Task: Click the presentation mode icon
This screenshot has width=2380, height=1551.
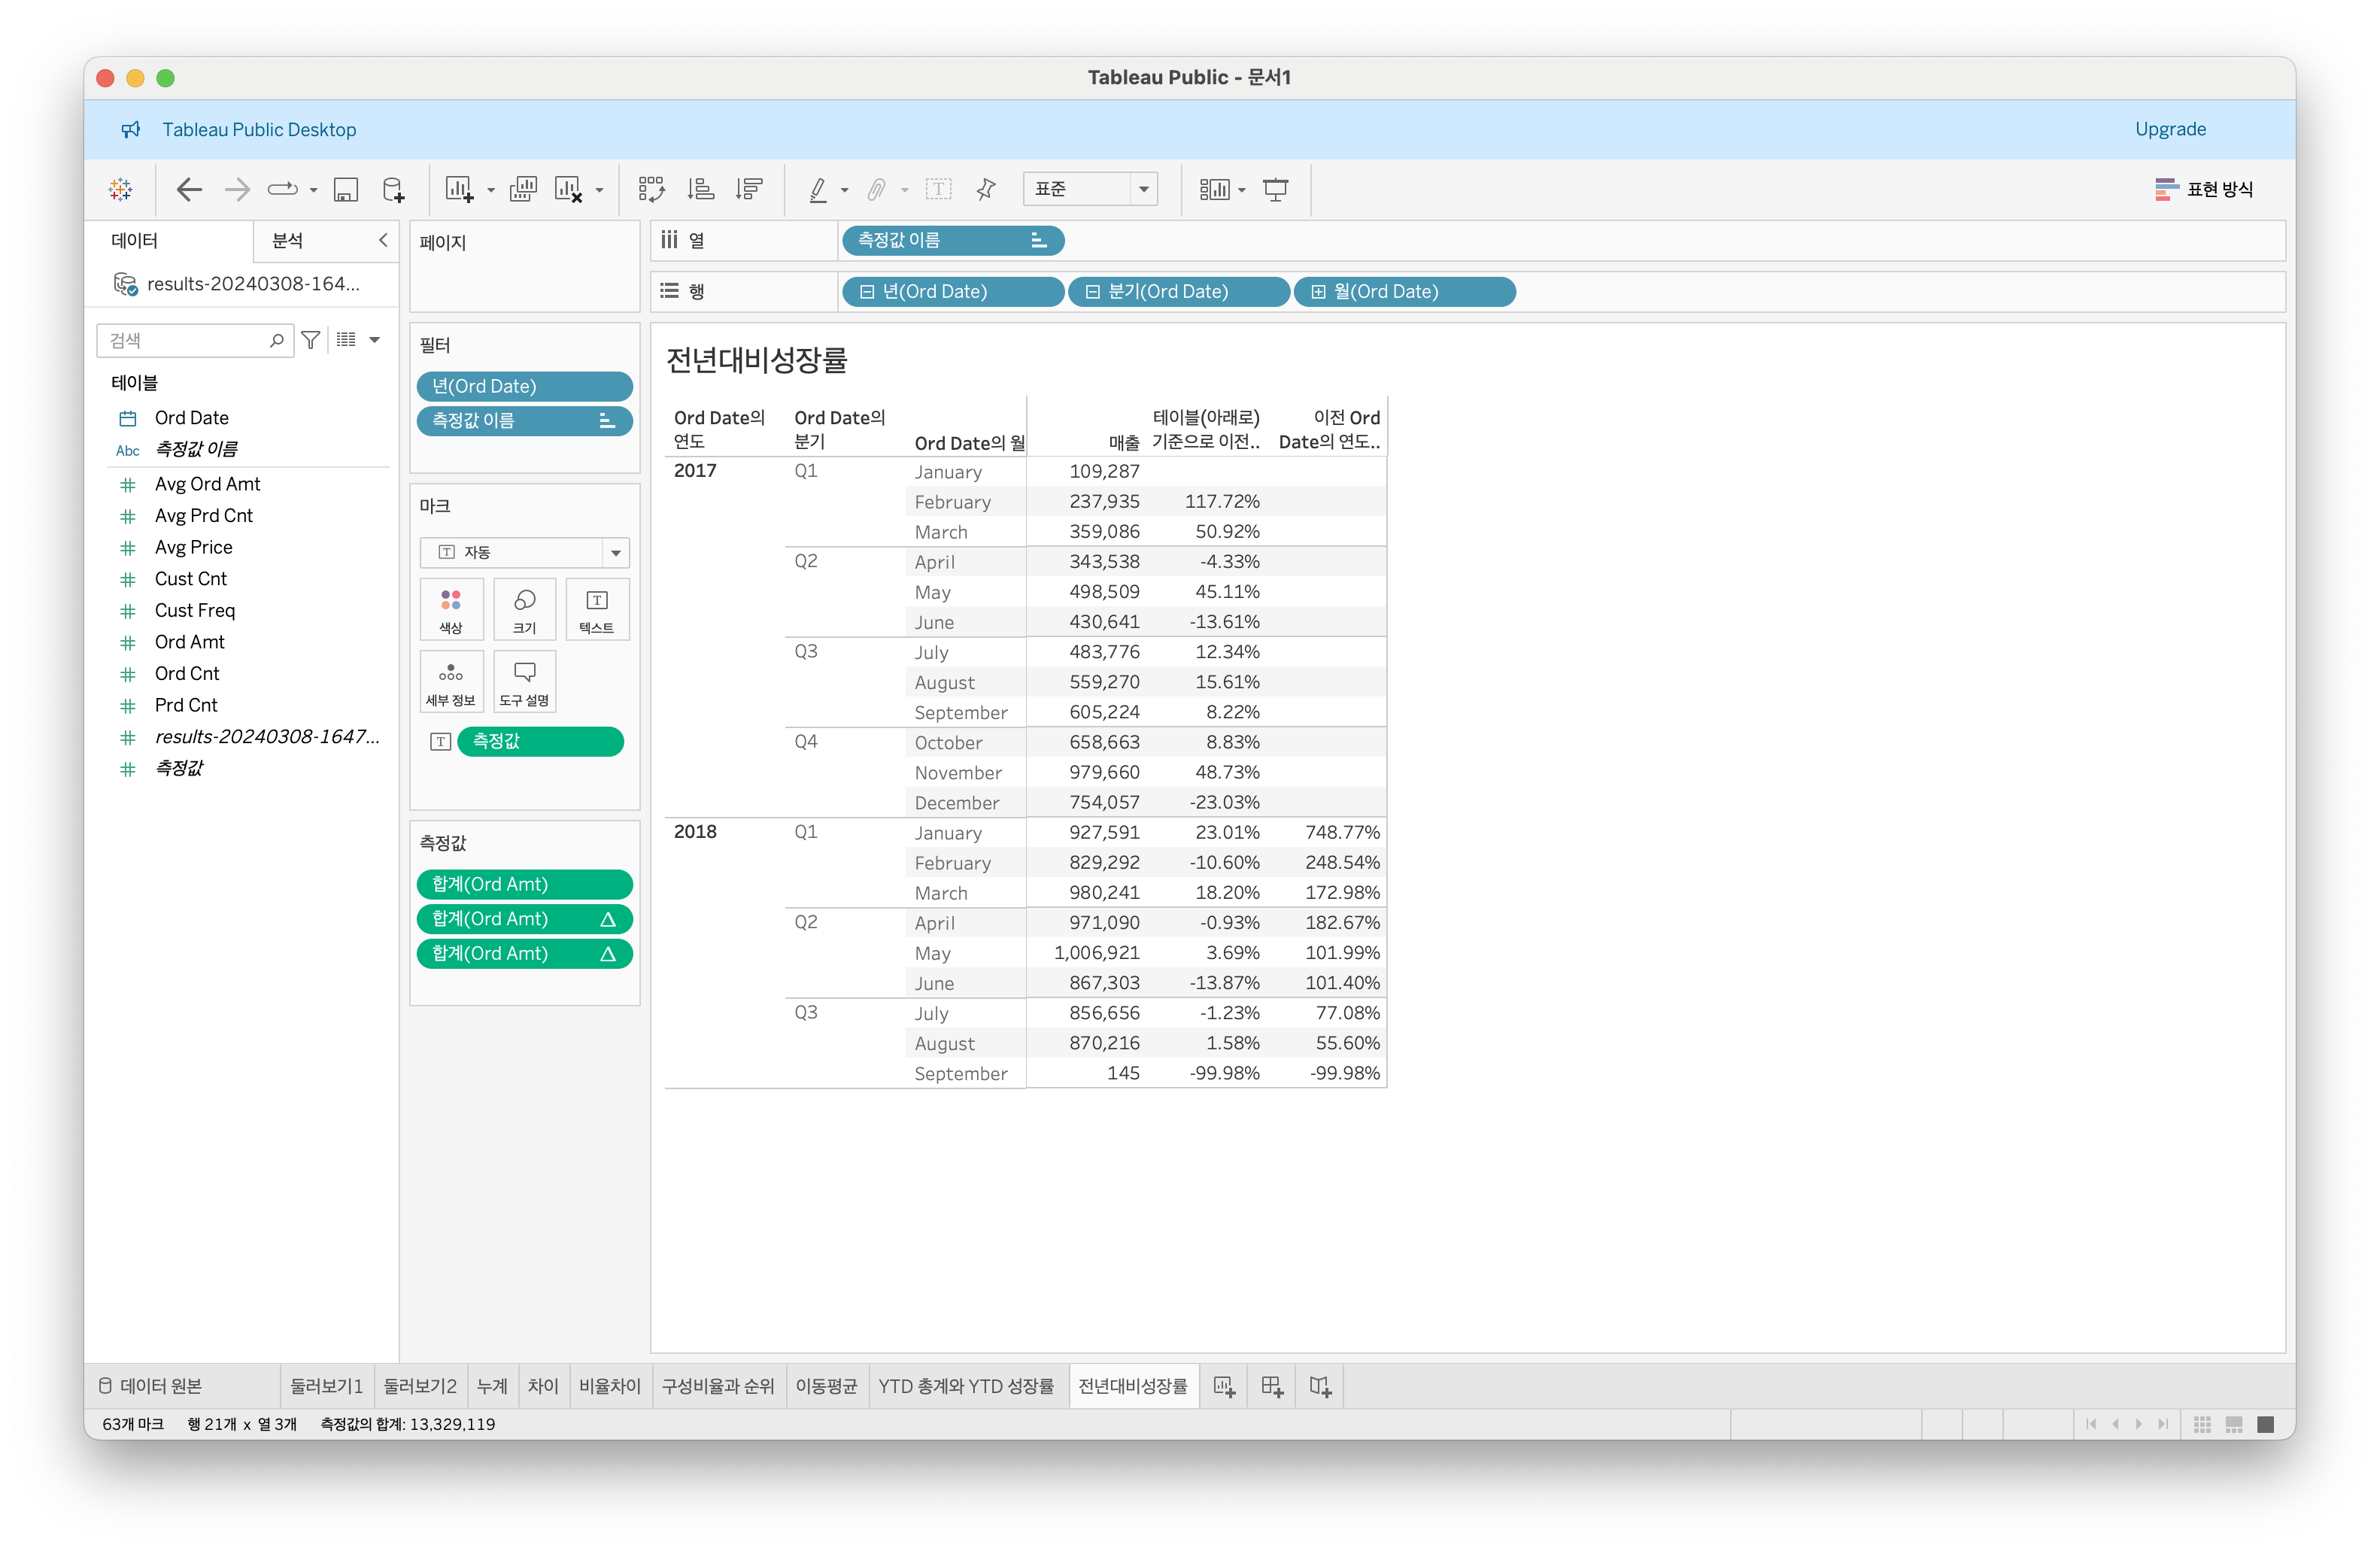Action: tap(1275, 189)
